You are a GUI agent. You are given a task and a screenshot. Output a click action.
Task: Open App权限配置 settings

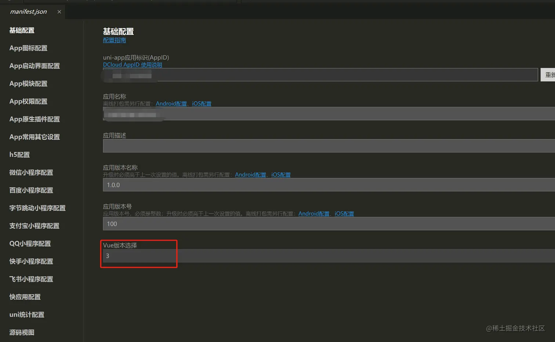point(28,101)
